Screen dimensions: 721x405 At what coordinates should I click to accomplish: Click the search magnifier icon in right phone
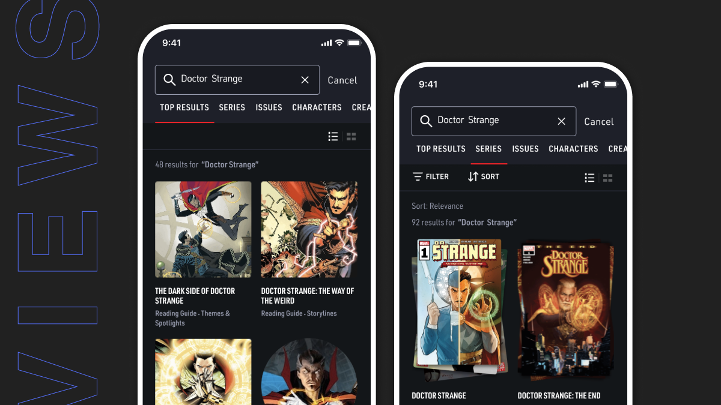(x=426, y=121)
